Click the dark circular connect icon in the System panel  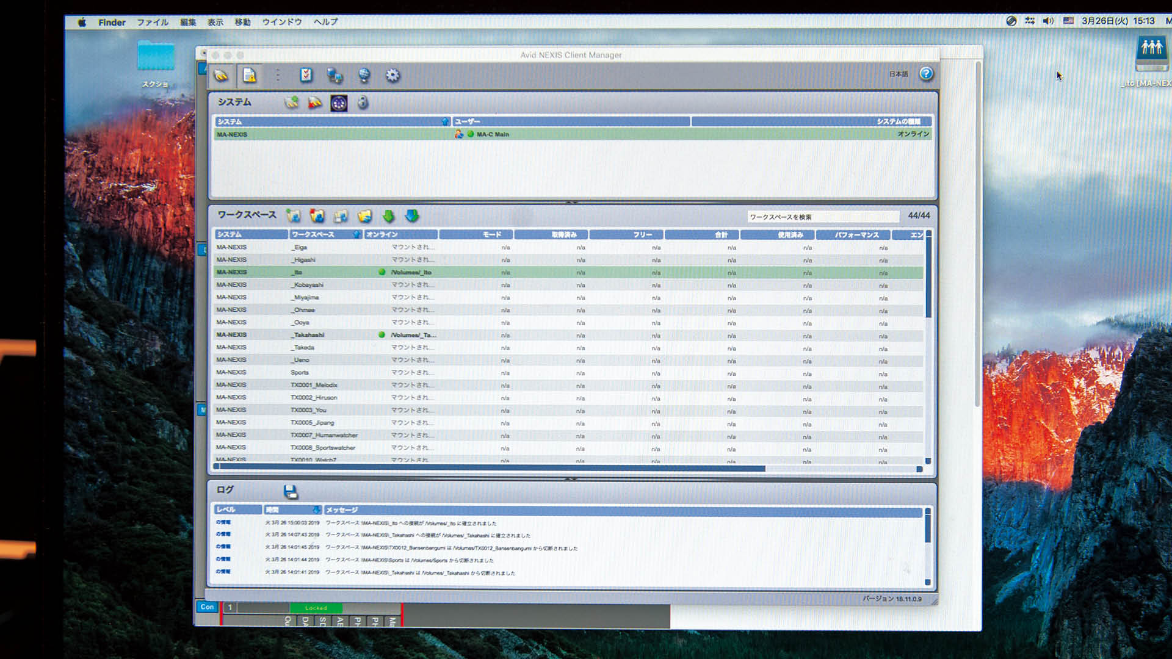click(x=339, y=103)
